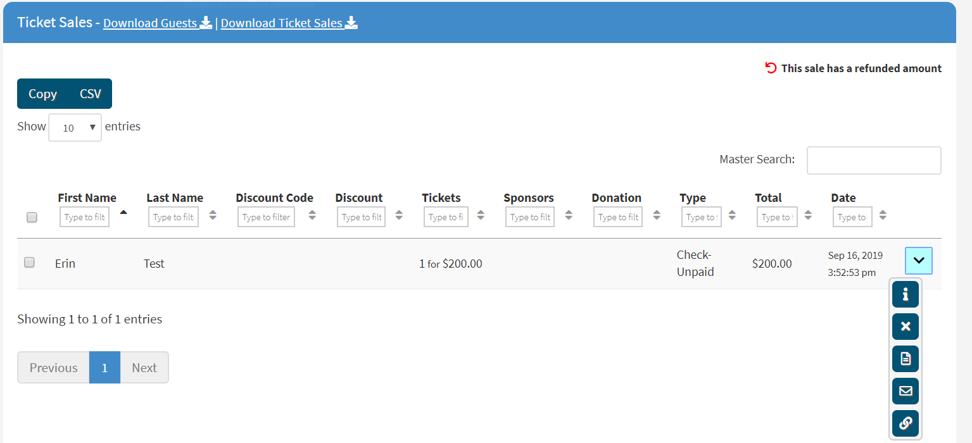Click the document receipt icon button

coord(905,359)
